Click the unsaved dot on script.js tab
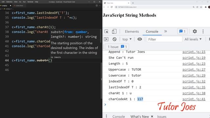 point(10,6)
